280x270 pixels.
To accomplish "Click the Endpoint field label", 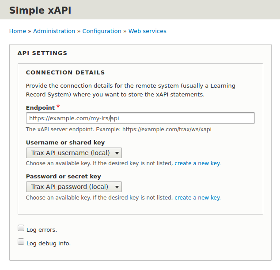I will tap(40, 108).
